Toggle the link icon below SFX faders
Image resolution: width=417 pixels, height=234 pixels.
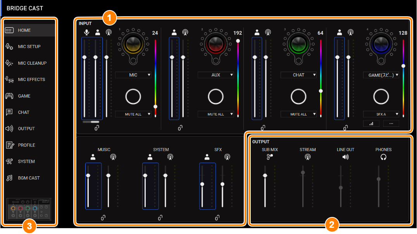(217, 218)
